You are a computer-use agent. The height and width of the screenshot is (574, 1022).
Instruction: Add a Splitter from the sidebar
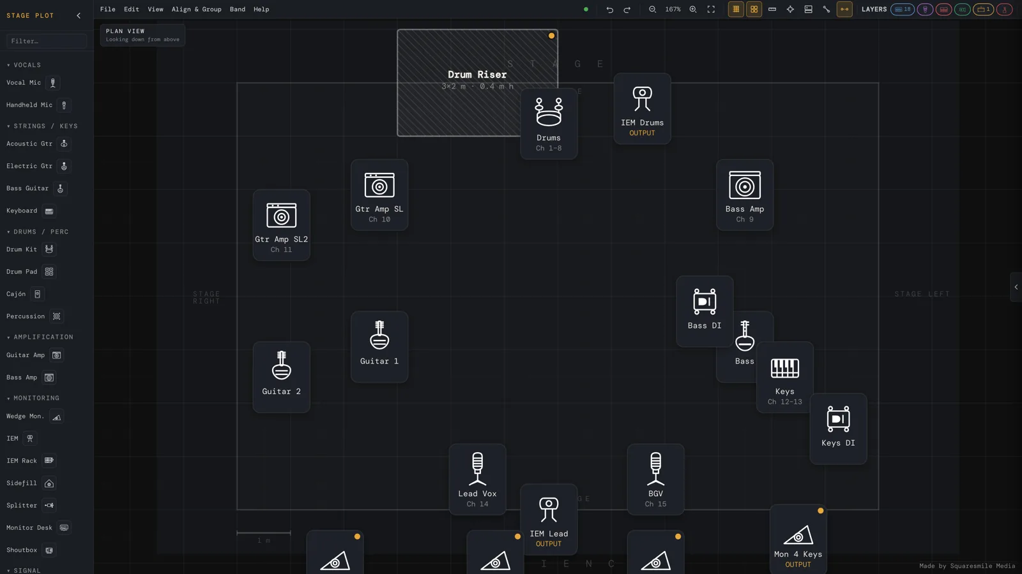click(31, 505)
